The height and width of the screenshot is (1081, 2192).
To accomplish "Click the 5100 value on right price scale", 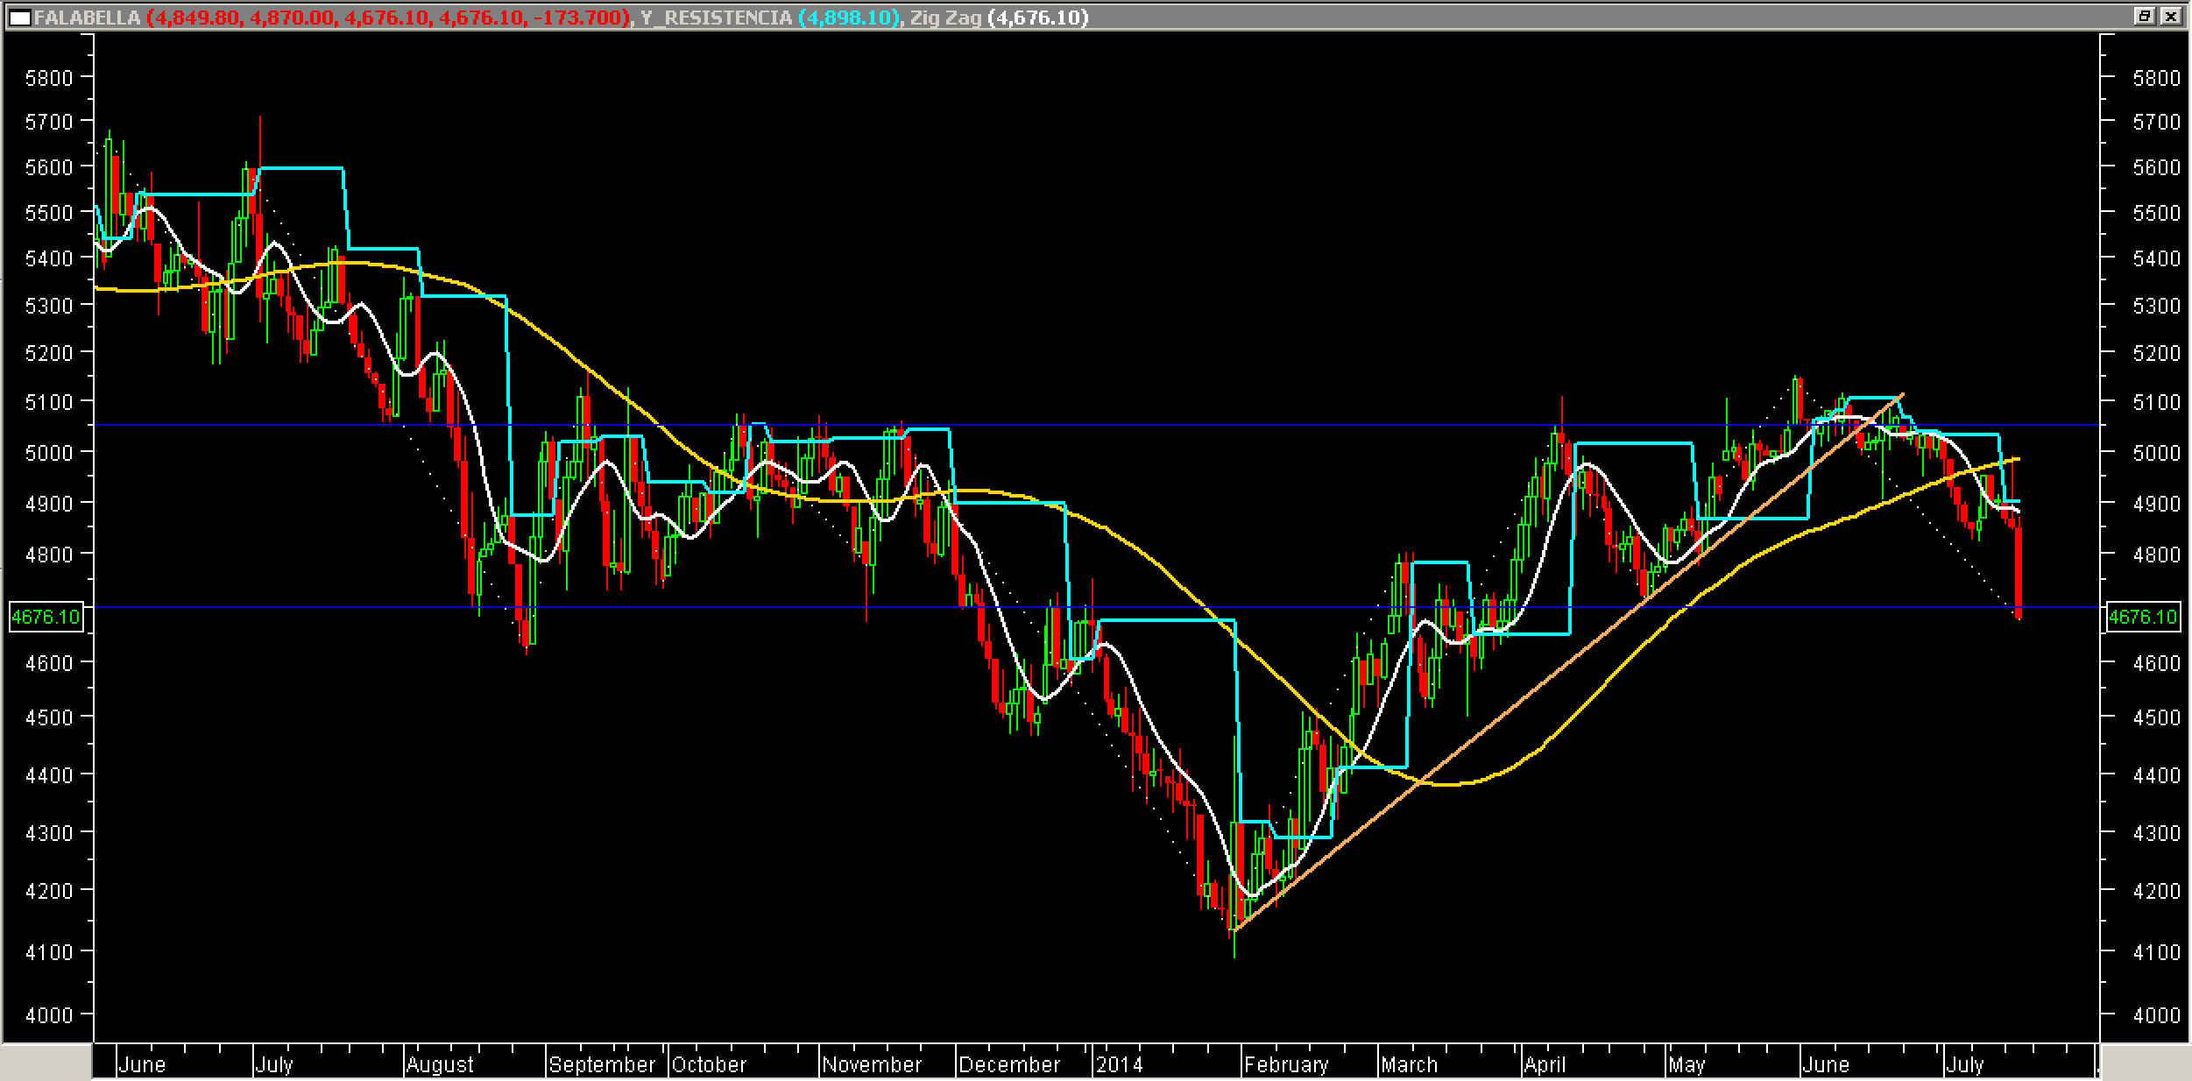I will pyautogui.click(x=2156, y=402).
